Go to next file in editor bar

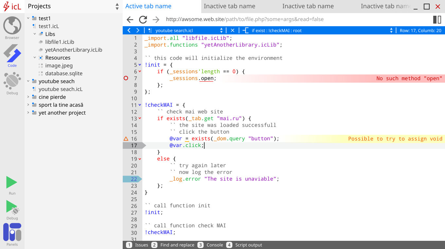tap(138, 30)
